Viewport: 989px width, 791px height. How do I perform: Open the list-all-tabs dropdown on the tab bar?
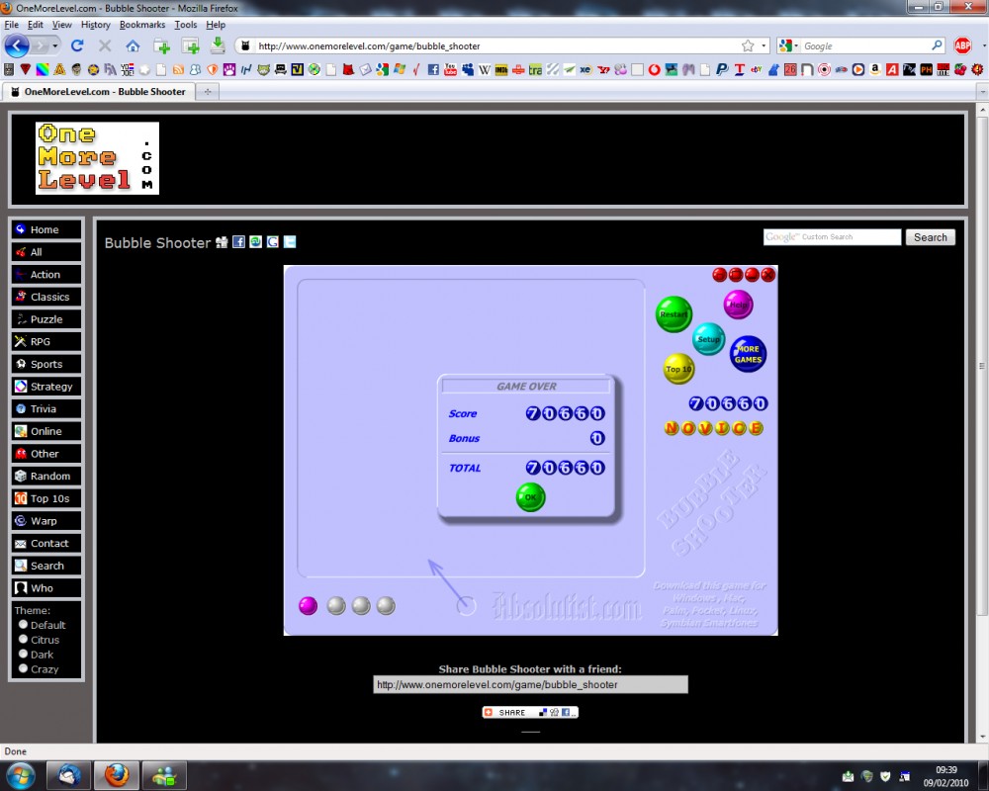982,92
